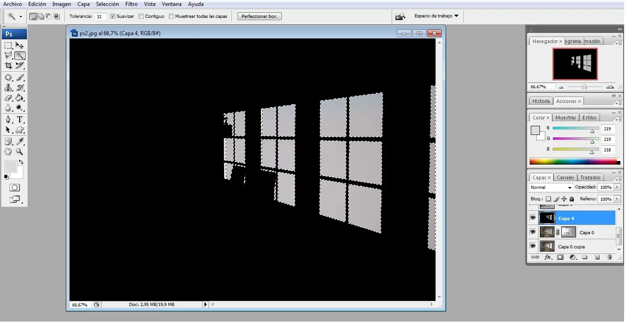
Task: Open the Filtro menu
Action: [x=131, y=4]
